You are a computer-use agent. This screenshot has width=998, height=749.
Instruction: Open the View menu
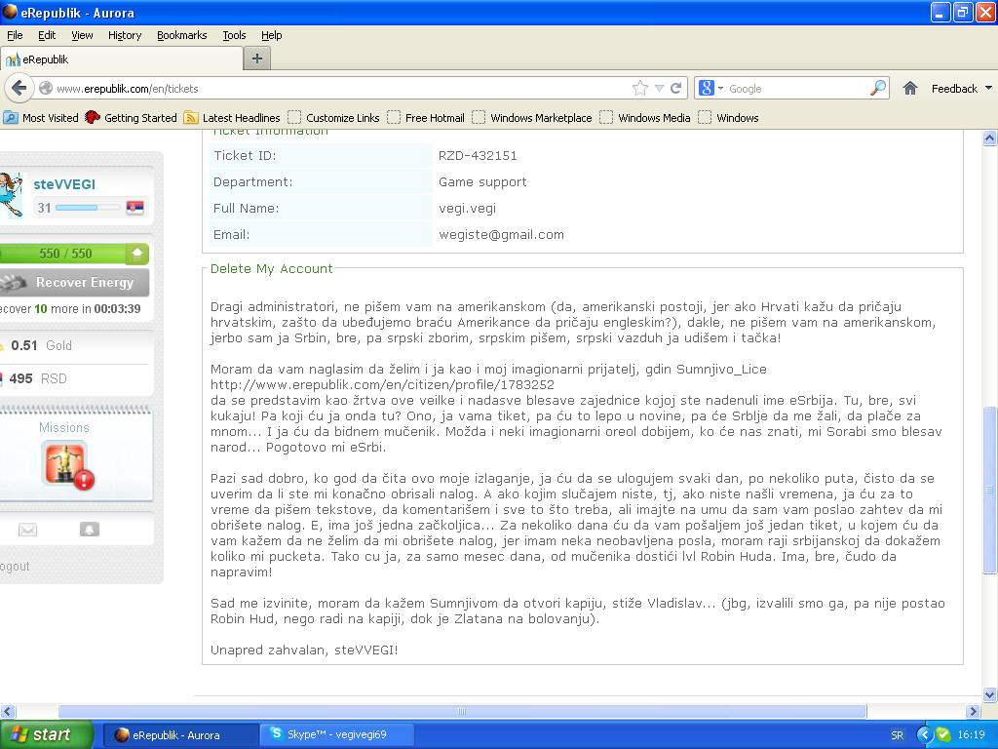coord(82,35)
